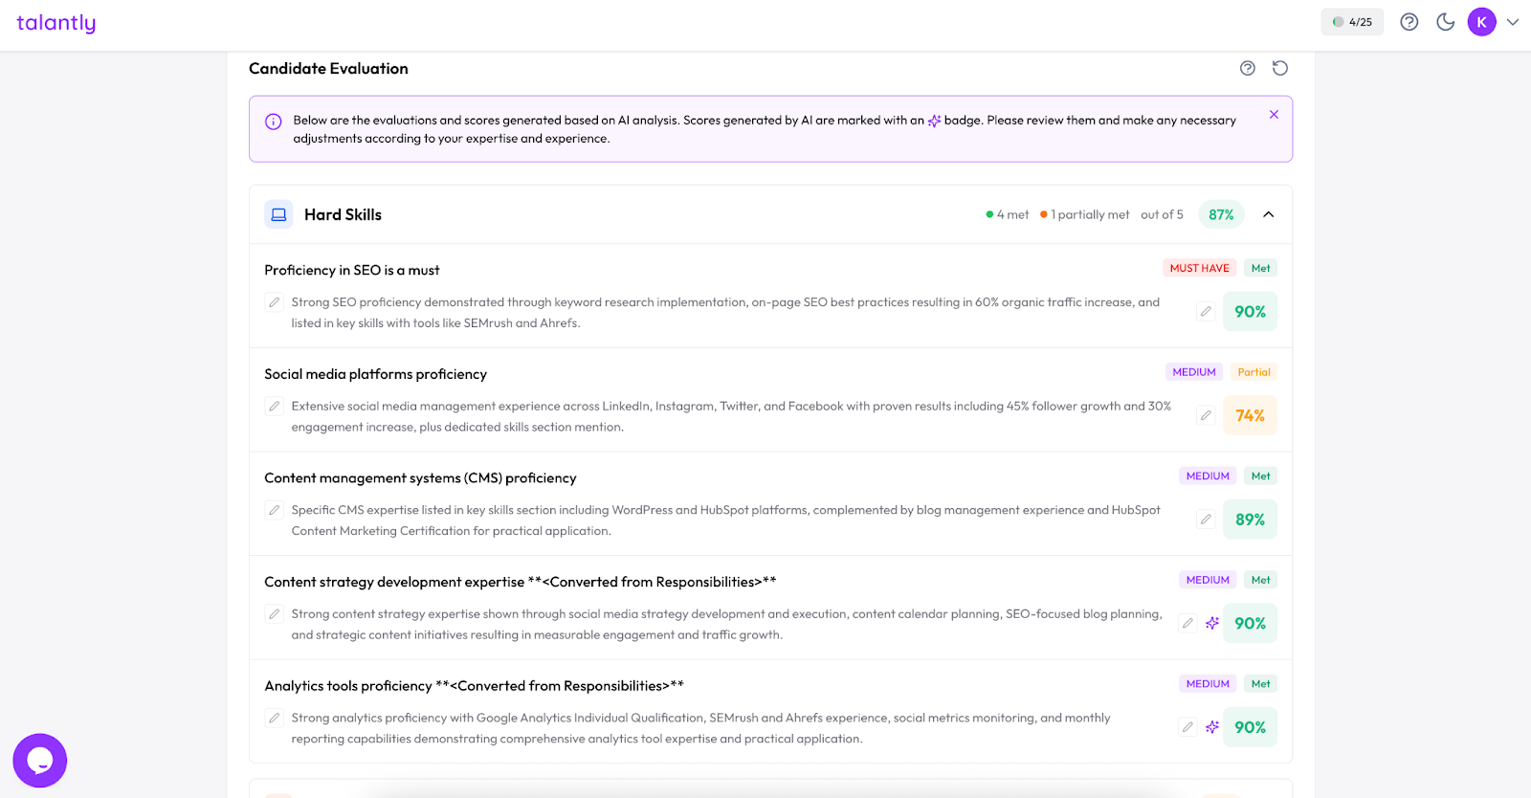Dismiss the AI analysis info banner
Screen dimensions: 1531x798
tap(1274, 115)
